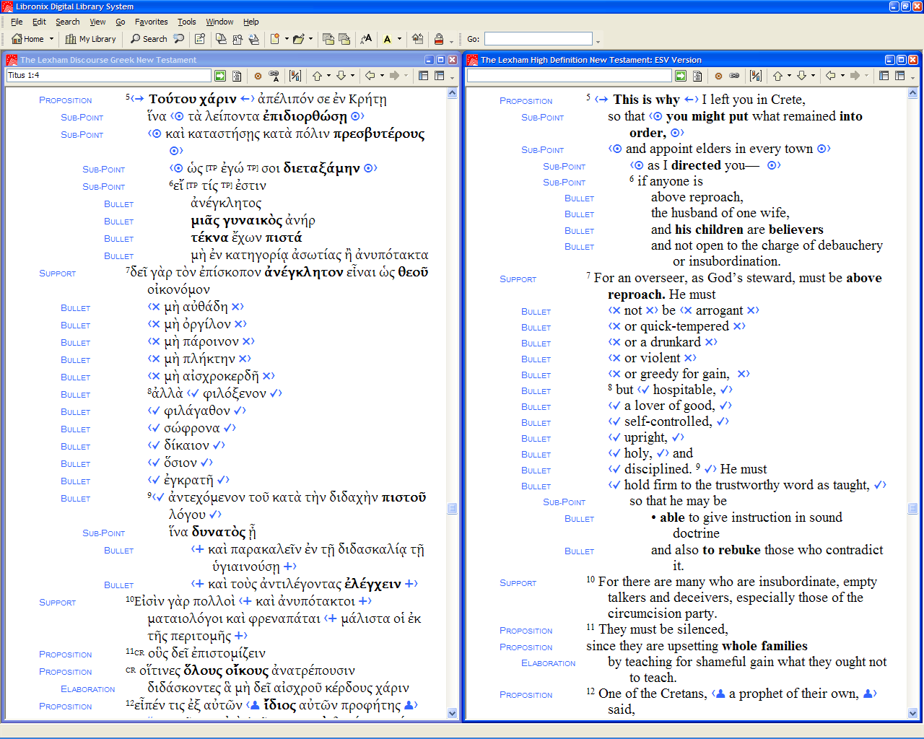Click the yellow highlighter A icon

tap(388, 39)
